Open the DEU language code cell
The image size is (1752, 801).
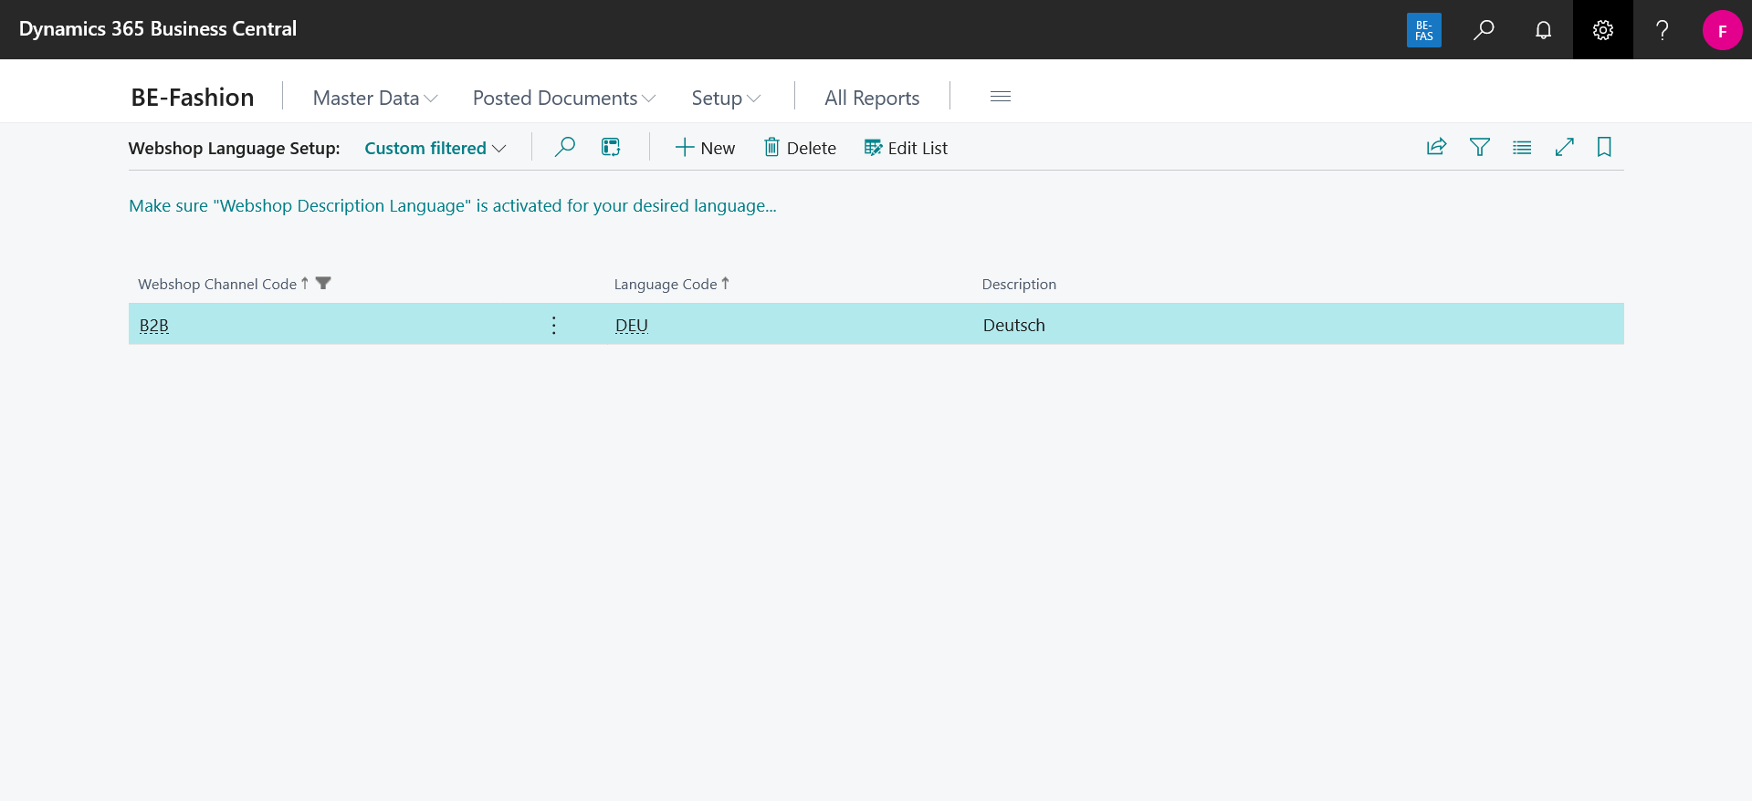coord(632,326)
